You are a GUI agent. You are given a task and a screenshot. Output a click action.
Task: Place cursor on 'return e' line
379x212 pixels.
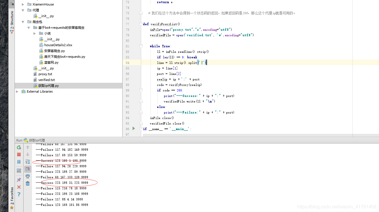coord(165,2)
